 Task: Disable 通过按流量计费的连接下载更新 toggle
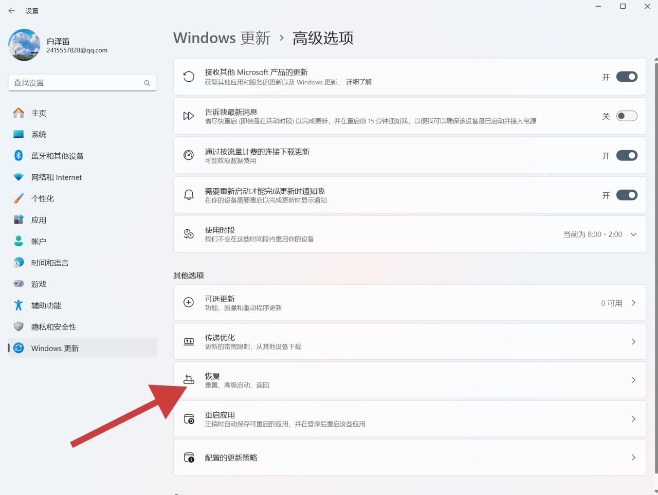(x=627, y=155)
